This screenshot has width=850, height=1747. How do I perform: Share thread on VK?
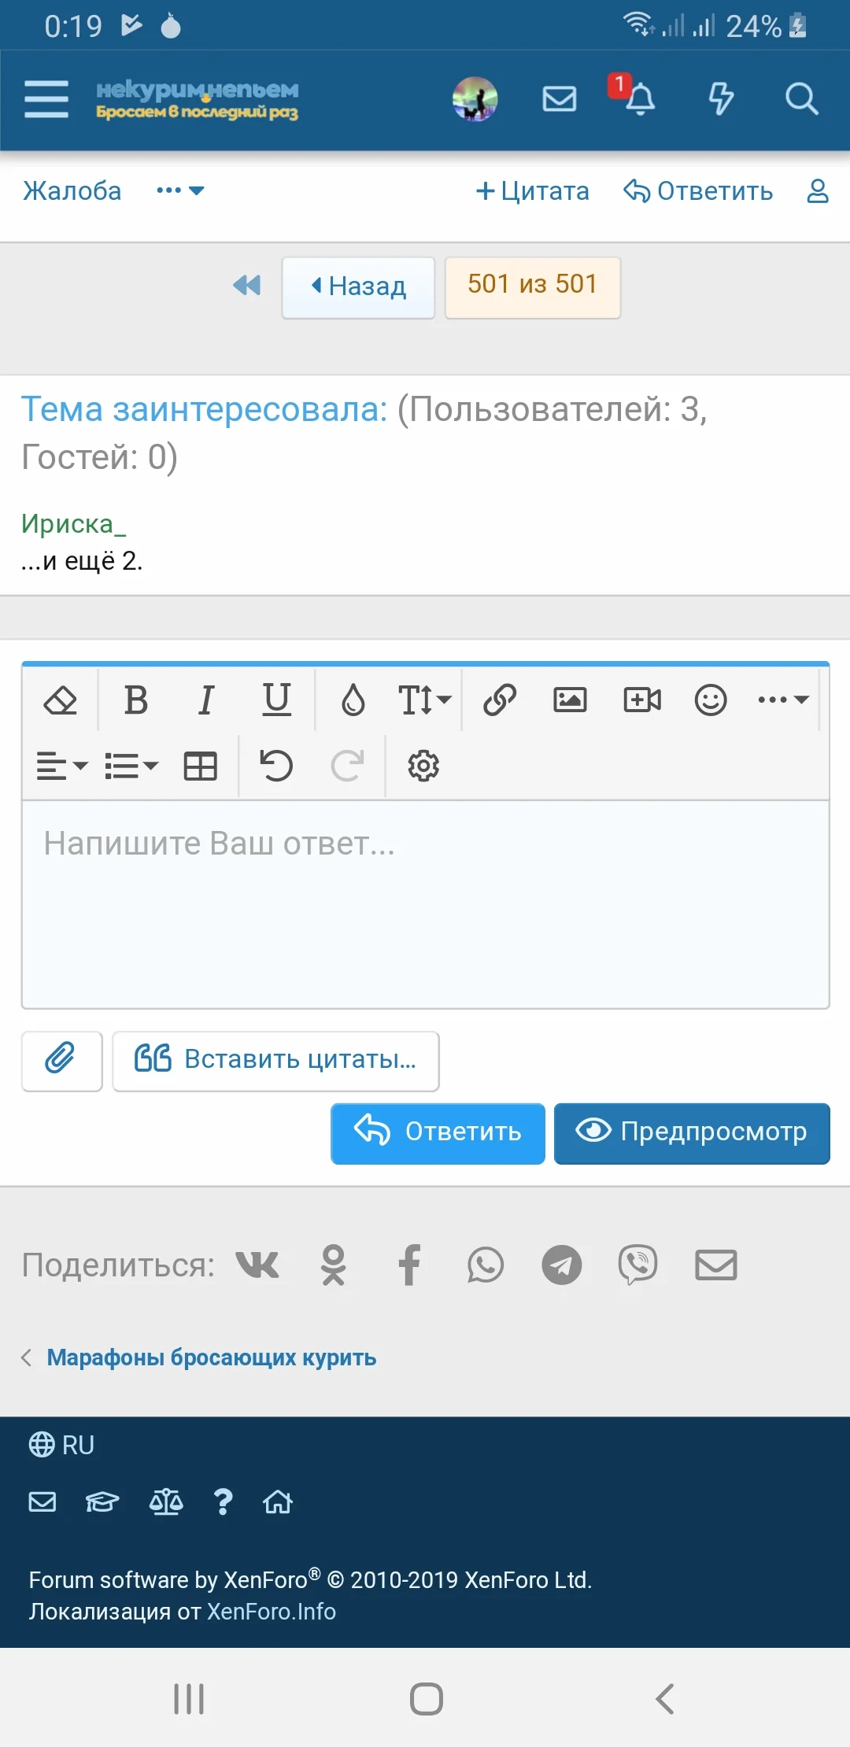coord(257,1265)
